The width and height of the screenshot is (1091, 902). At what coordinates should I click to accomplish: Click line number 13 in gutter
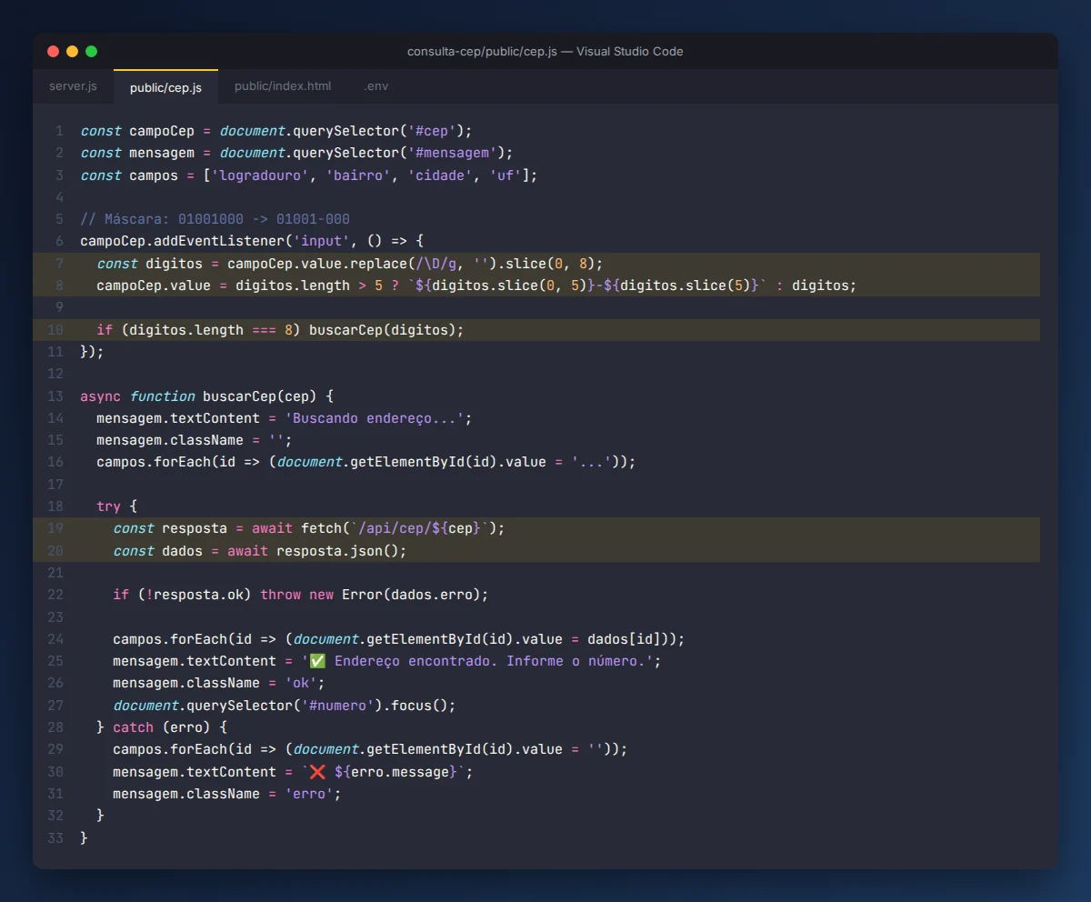55,396
